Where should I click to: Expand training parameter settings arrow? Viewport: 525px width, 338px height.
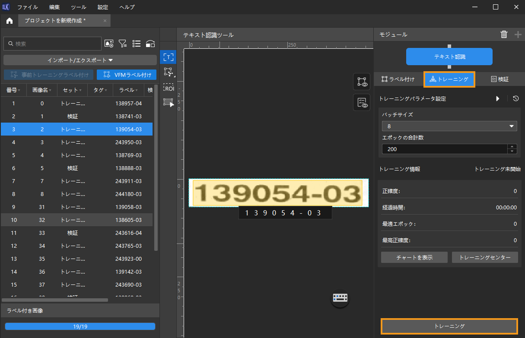pyautogui.click(x=498, y=98)
